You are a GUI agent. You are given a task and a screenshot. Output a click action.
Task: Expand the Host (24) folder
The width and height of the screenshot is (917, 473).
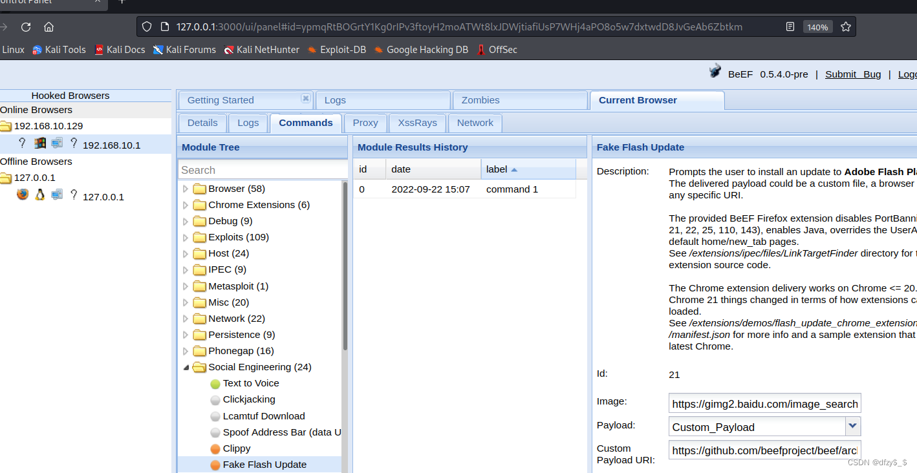pos(186,253)
